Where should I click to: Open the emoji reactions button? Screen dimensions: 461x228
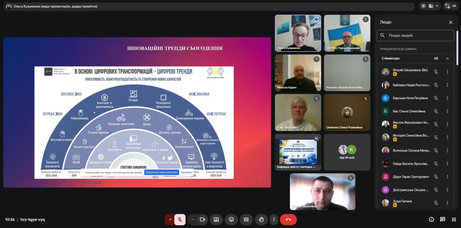(x=231, y=219)
